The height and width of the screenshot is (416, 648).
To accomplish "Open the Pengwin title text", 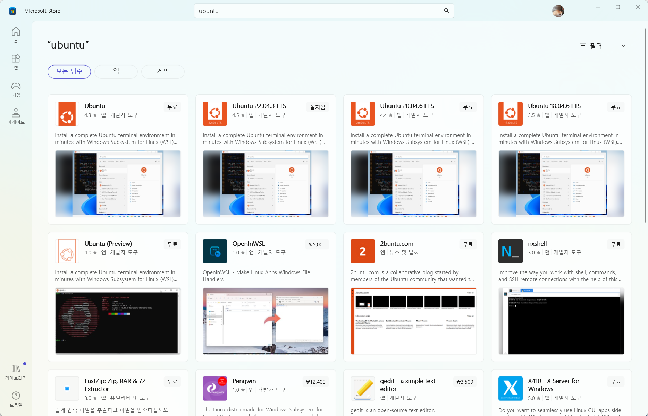I will coord(244,381).
